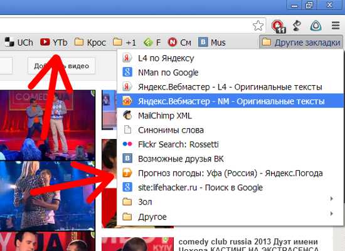Open NMan по Google bookmark
The image size is (345, 251).
pos(230,73)
